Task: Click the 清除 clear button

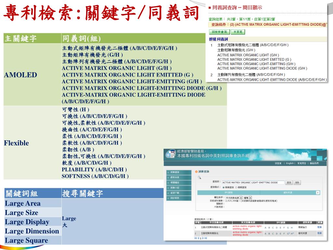Action: coord(297,183)
